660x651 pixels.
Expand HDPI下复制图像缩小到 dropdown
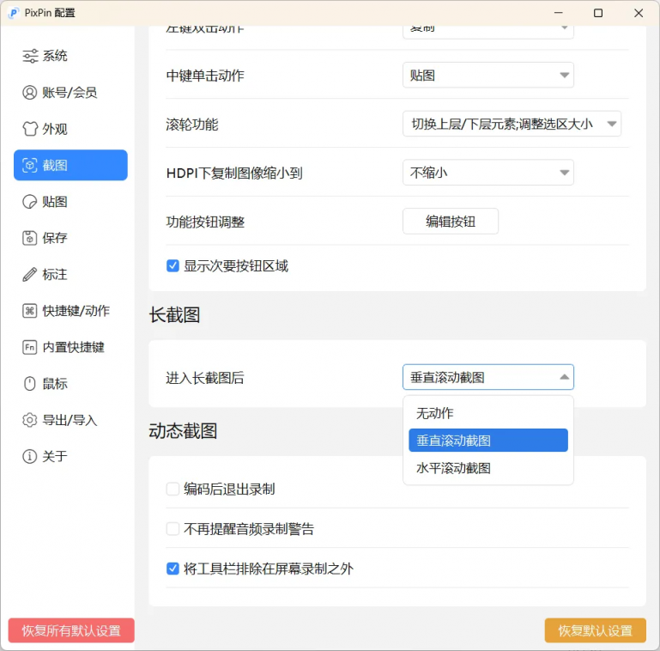point(487,173)
